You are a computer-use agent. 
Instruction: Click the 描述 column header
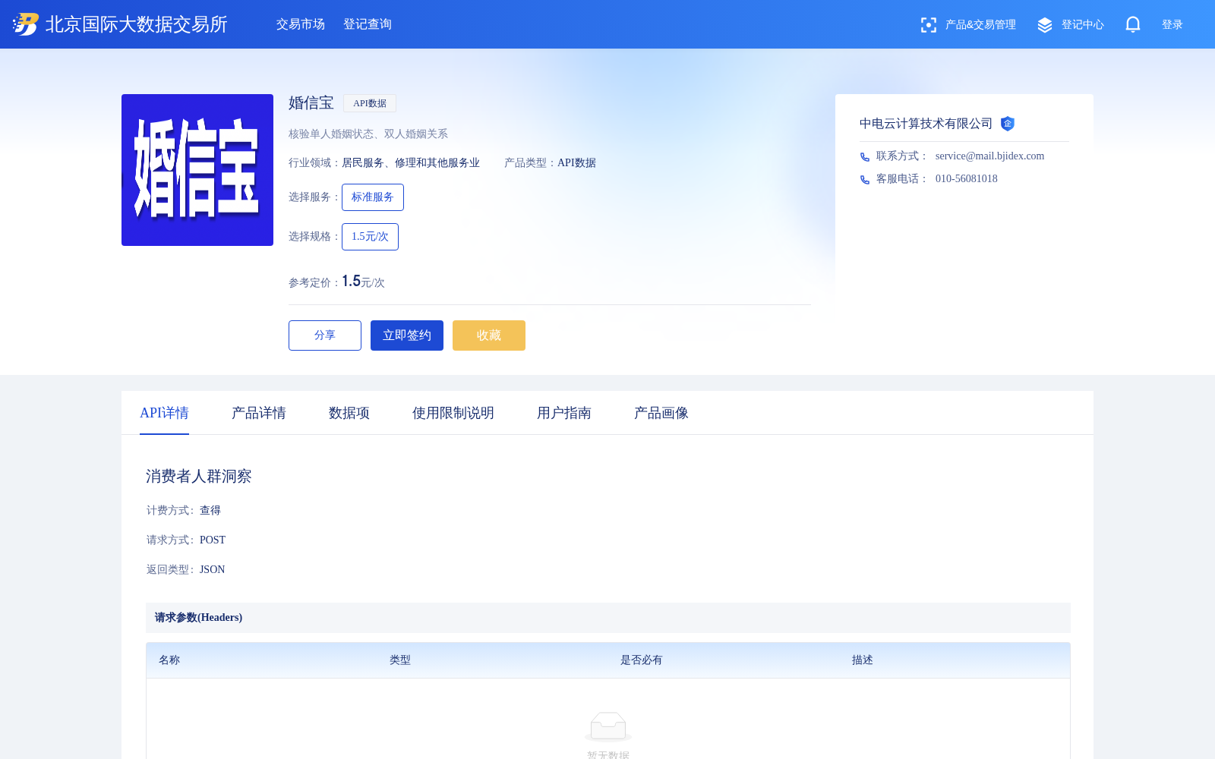pyautogui.click(x=863, y=660)
